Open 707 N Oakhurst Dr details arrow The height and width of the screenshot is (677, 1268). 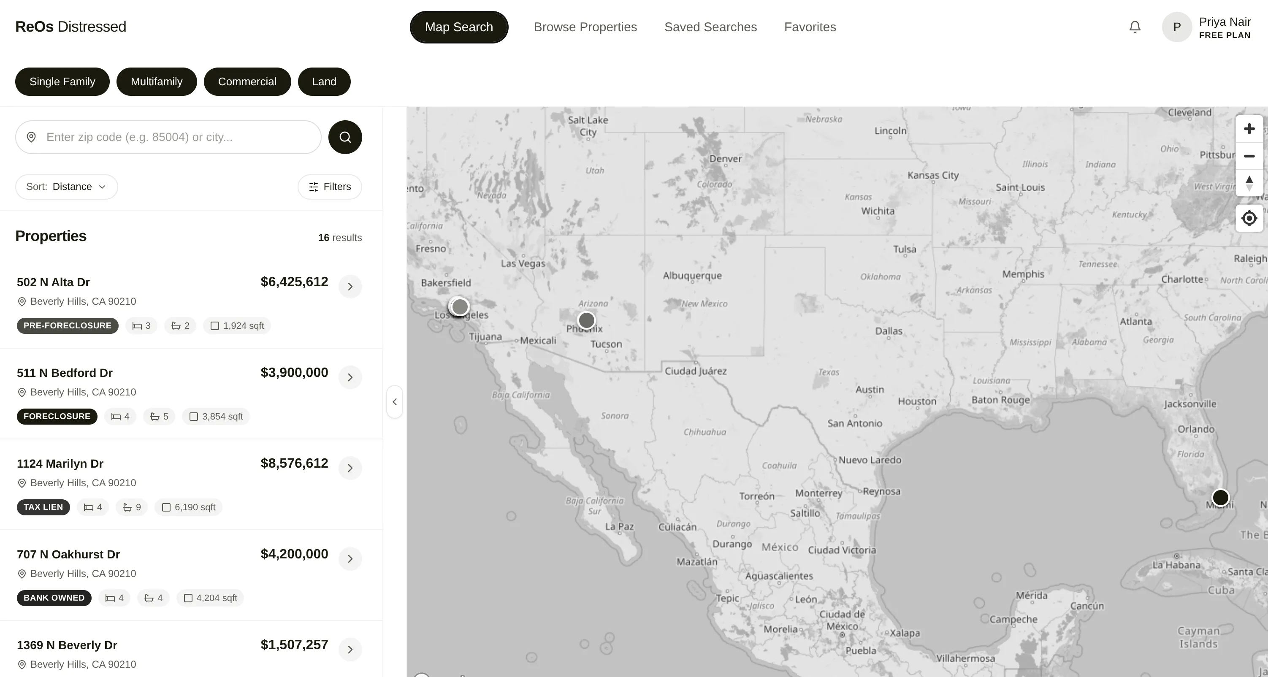[x=350, y=559]
